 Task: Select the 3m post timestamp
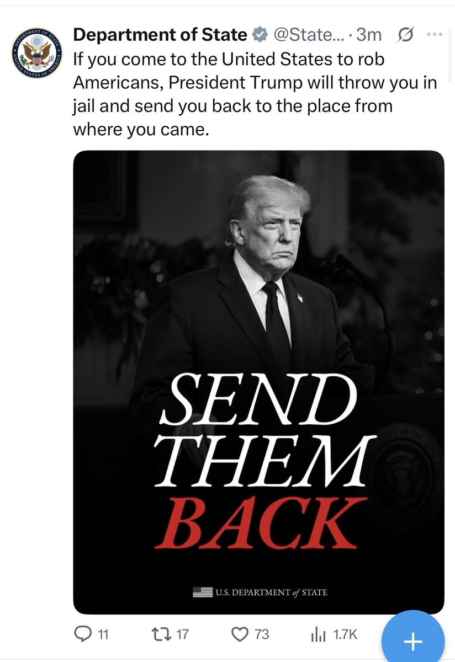369,35
